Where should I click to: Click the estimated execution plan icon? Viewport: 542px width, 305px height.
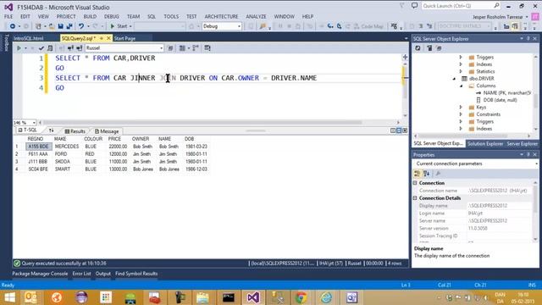click(50, 48)
